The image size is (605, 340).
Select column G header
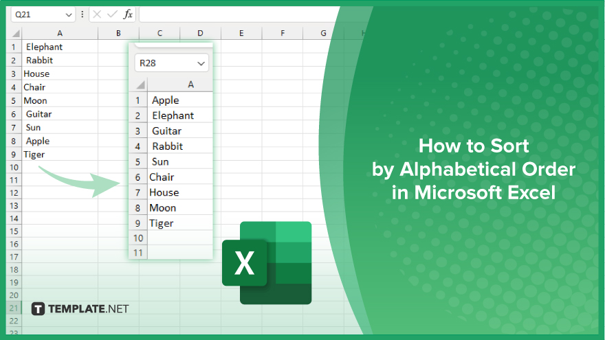(x=323, y=33)
